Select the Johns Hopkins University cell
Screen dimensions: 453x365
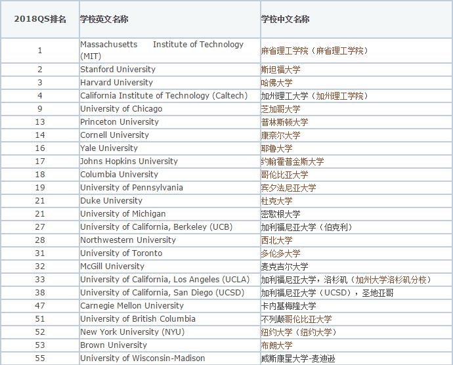click(170, 161)
